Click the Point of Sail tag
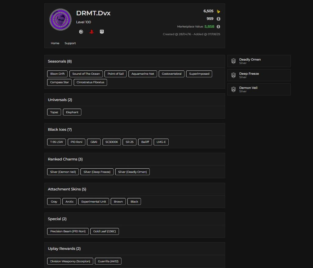 coord(116,74)
